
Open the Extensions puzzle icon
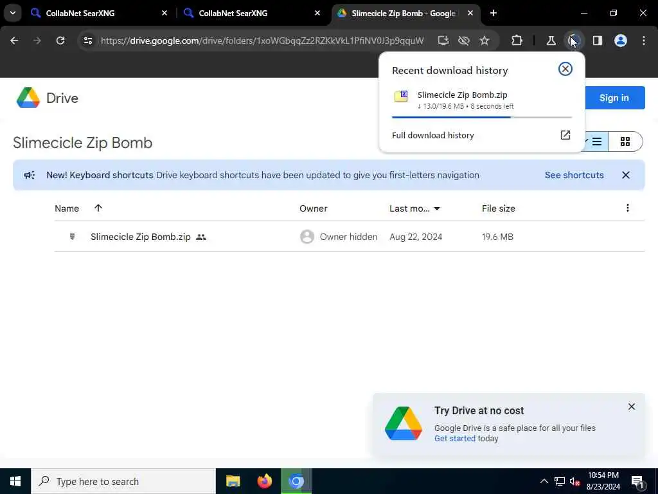(517, 41)
